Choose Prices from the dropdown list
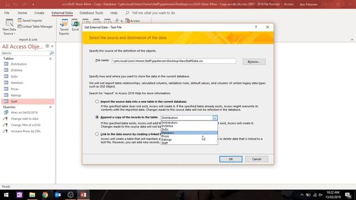The width and height of the screenshot is (356, 200). coord(189,136)
